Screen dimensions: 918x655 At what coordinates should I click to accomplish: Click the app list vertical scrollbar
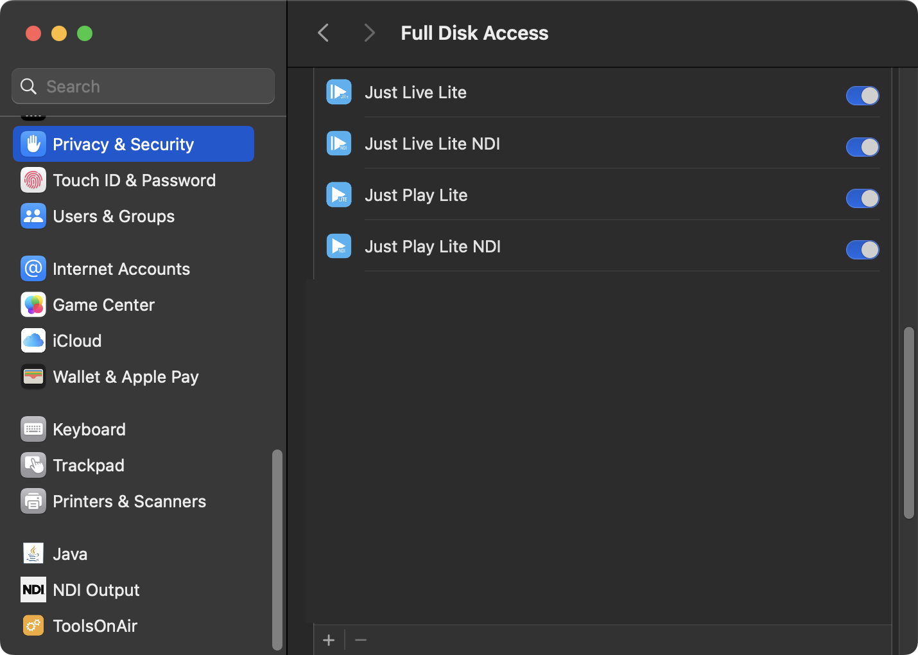[x=908, y=423]
